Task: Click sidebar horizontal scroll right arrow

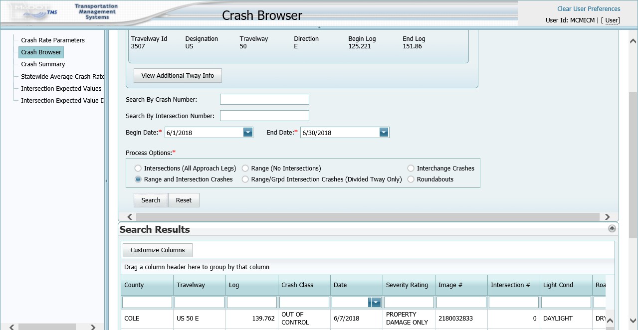Action: (x=93, y=327)
